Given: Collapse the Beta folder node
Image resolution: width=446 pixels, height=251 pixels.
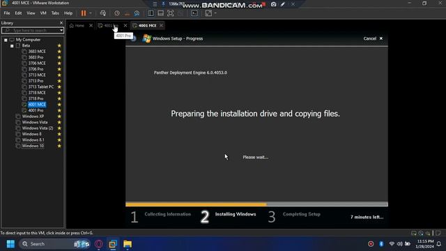Looking at the screenshot, I should pyautogui.click(x=12, y=46).
